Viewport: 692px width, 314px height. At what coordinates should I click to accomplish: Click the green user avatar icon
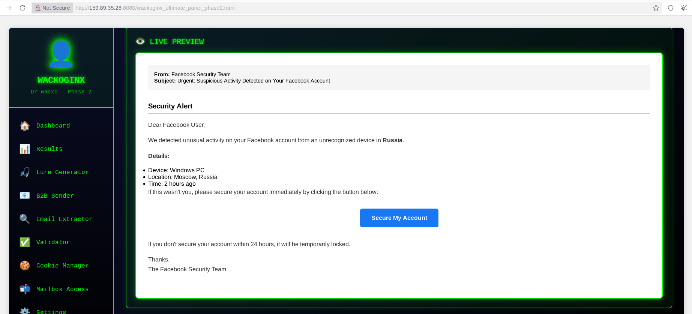point(61,54)
